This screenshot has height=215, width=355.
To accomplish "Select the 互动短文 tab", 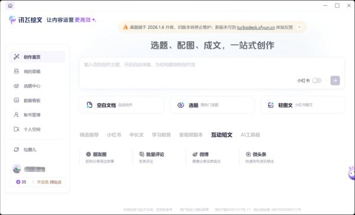I will (x=222, y=135).
